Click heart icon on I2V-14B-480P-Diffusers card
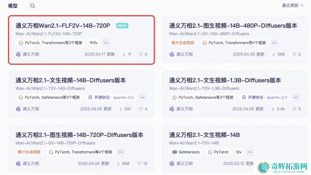Viewport: 311px width, 175px height. click(294, 54)
